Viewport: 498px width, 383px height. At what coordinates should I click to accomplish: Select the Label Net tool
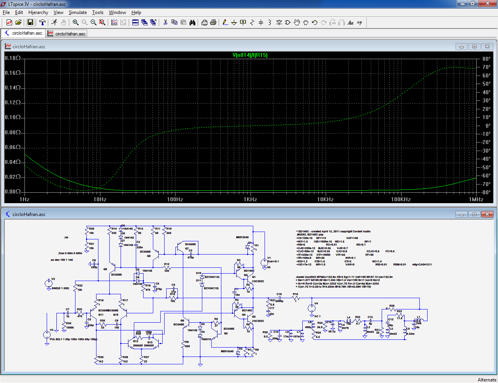[x=243, y=23]
